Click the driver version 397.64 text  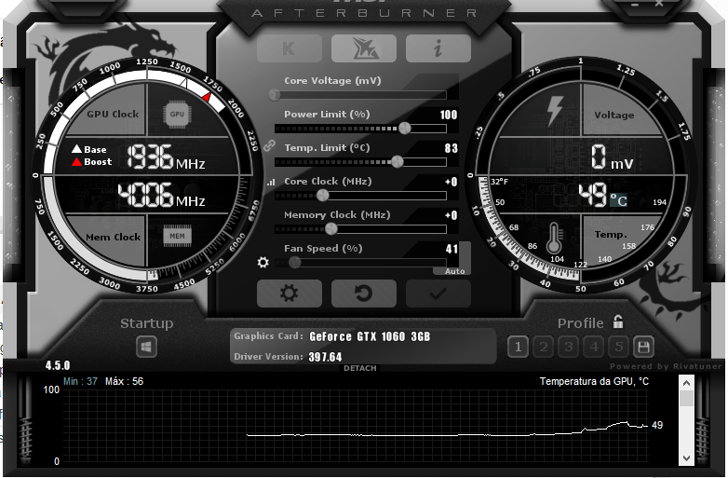coord(325,357)
